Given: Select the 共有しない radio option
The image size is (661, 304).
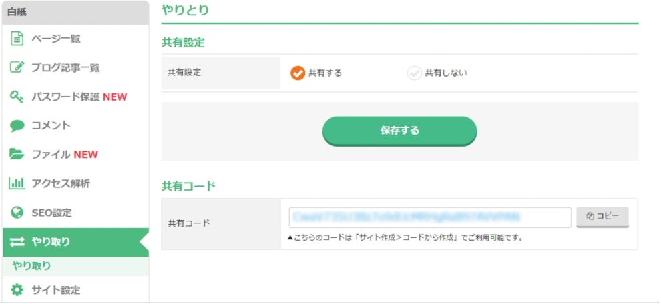Looking at the screenshot, I should (x=415, y=73).
